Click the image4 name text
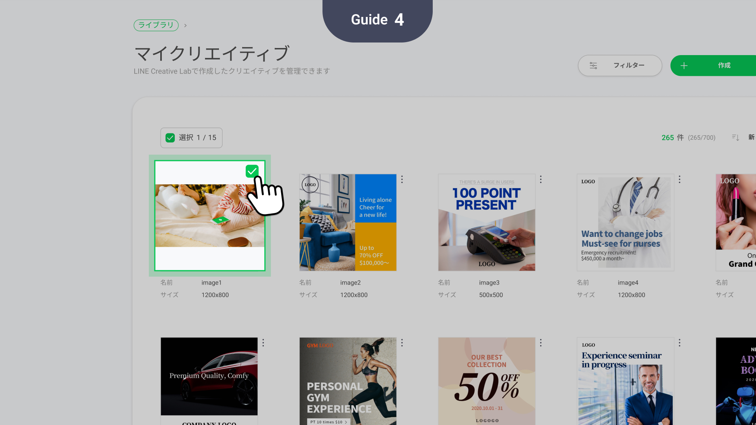 coord(628,283)
